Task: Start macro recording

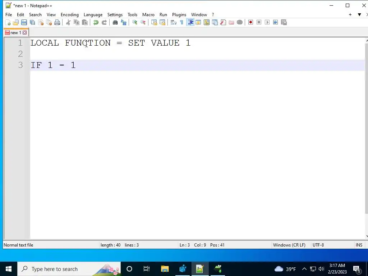Action: 250,22
